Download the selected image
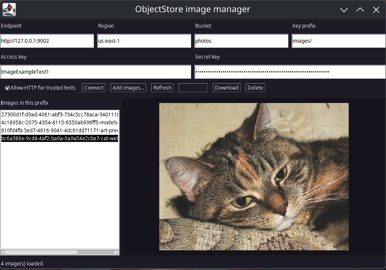386x270 pixels. pos(226,88)
